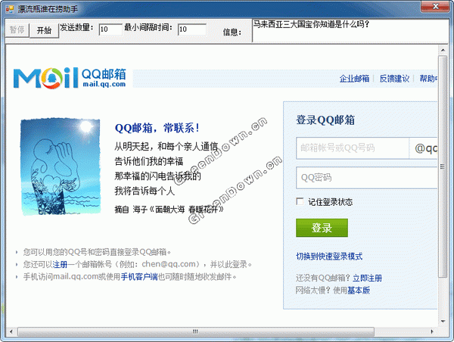Viewport: 454px width, 342px height.
Task: Click into the 信息 message text box
Action: coord(350,31)
